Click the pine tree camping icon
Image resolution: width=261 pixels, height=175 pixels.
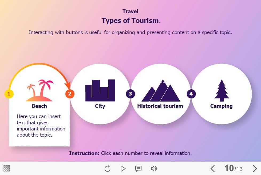click(x=222, y=91)
